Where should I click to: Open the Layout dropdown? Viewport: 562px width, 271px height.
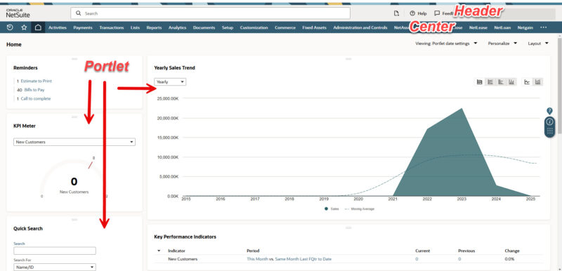538,44
